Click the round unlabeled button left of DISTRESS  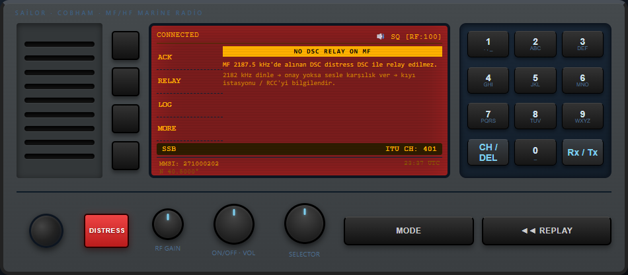click(46, 231)
